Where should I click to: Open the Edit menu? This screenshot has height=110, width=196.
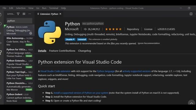(11, 8)
